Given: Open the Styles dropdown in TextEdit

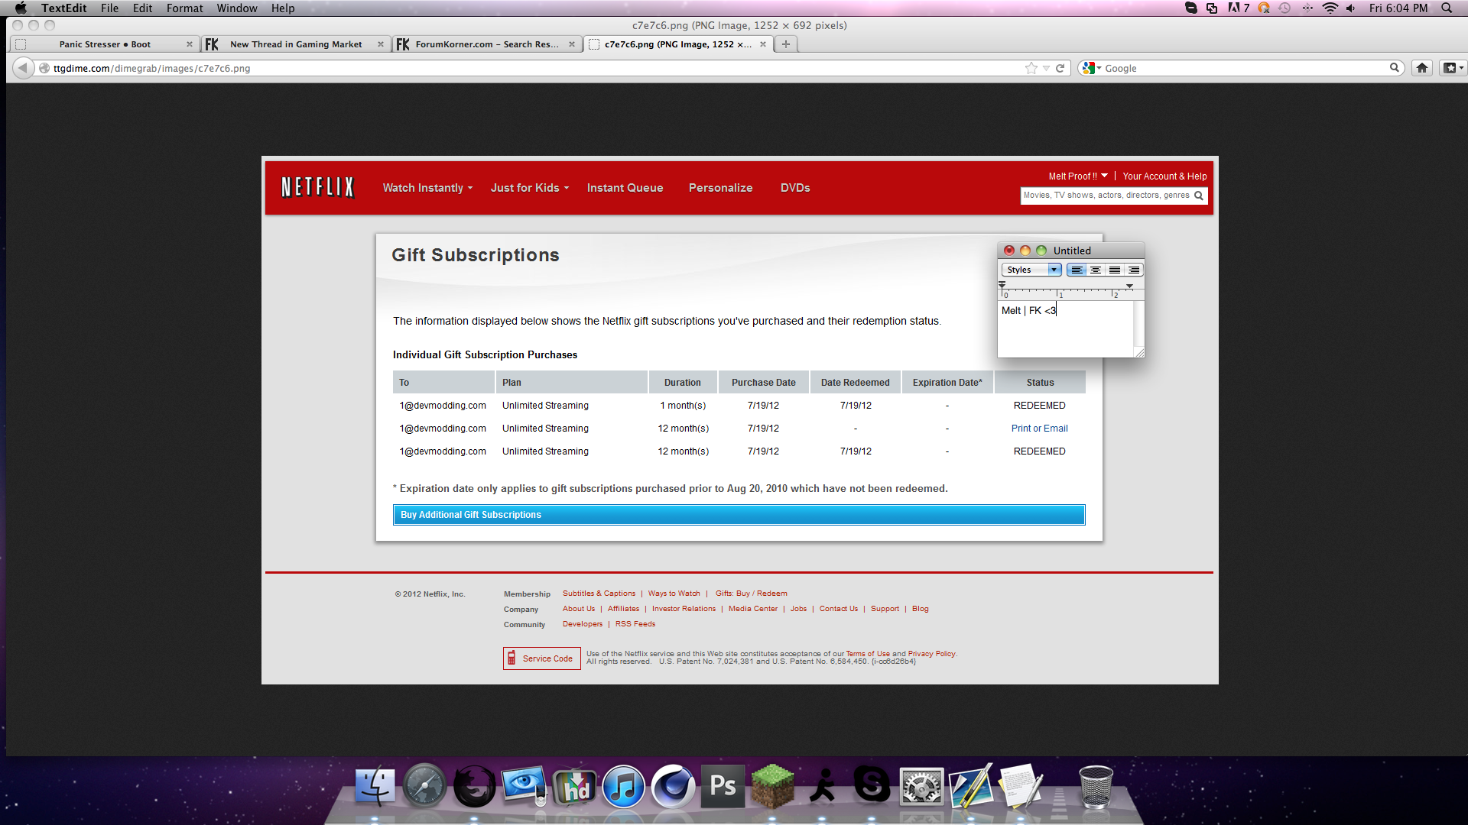Looking at the screenshot, I should click(x=1031, y=270).
